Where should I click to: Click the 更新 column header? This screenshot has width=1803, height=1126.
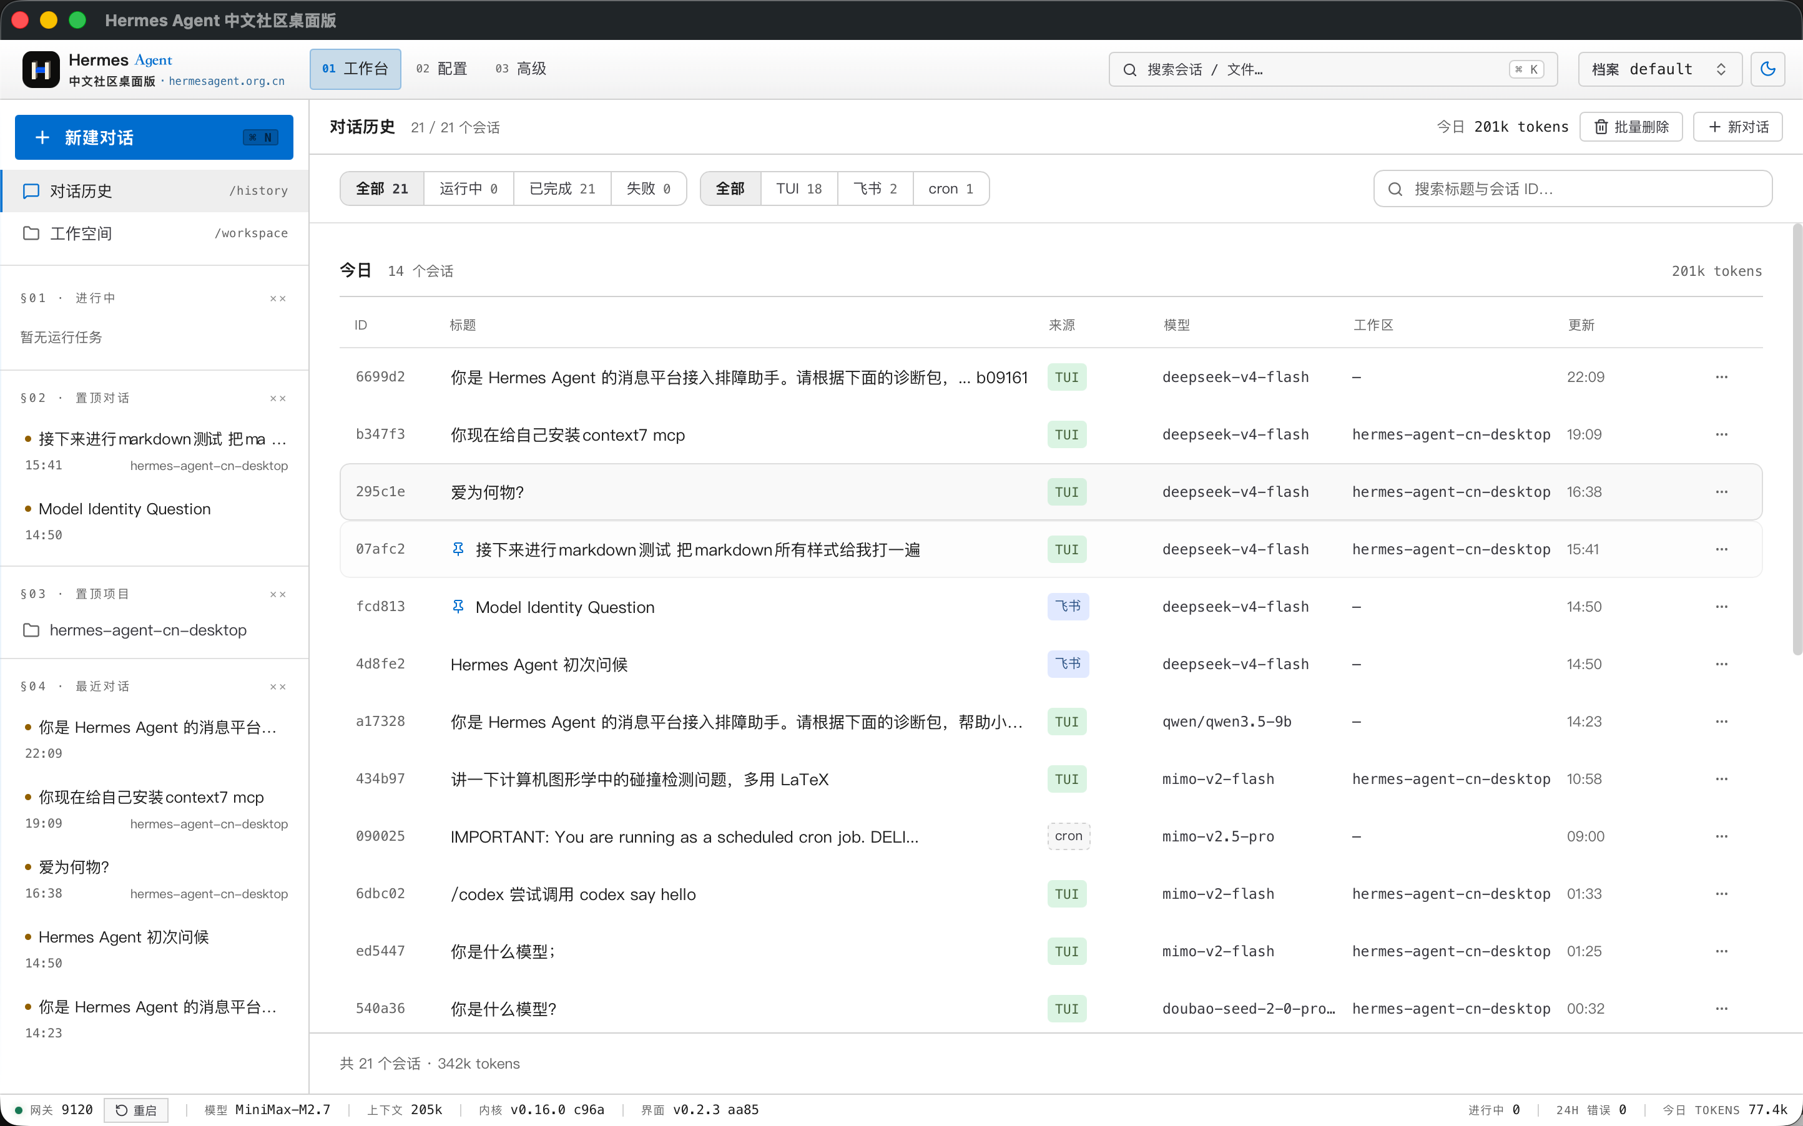pyautogui.click(x=1581, y=325)
